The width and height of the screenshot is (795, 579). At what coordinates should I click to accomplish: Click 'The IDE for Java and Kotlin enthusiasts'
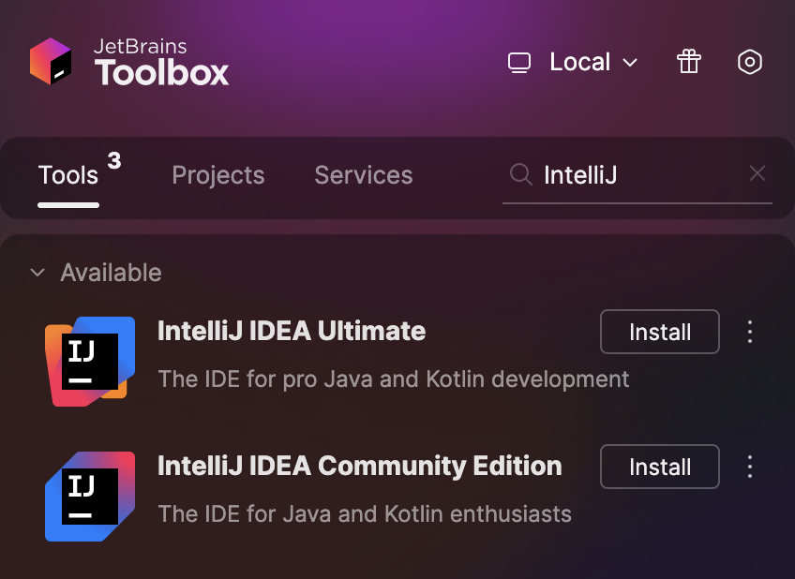click(365, 513)
